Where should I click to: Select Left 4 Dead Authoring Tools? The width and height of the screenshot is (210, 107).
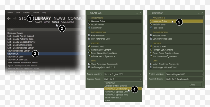(19, 45)
